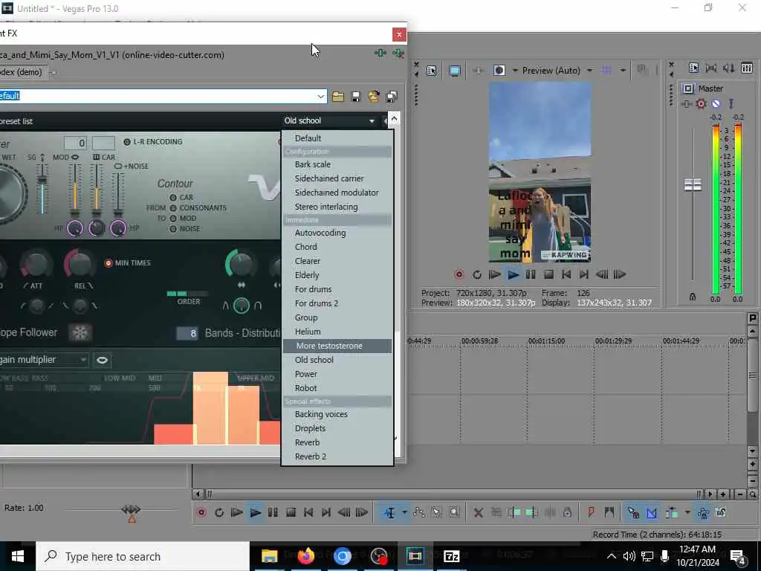Toggle the MIN TIMES option
Screen dimensions: 761x571
(109, 263)
